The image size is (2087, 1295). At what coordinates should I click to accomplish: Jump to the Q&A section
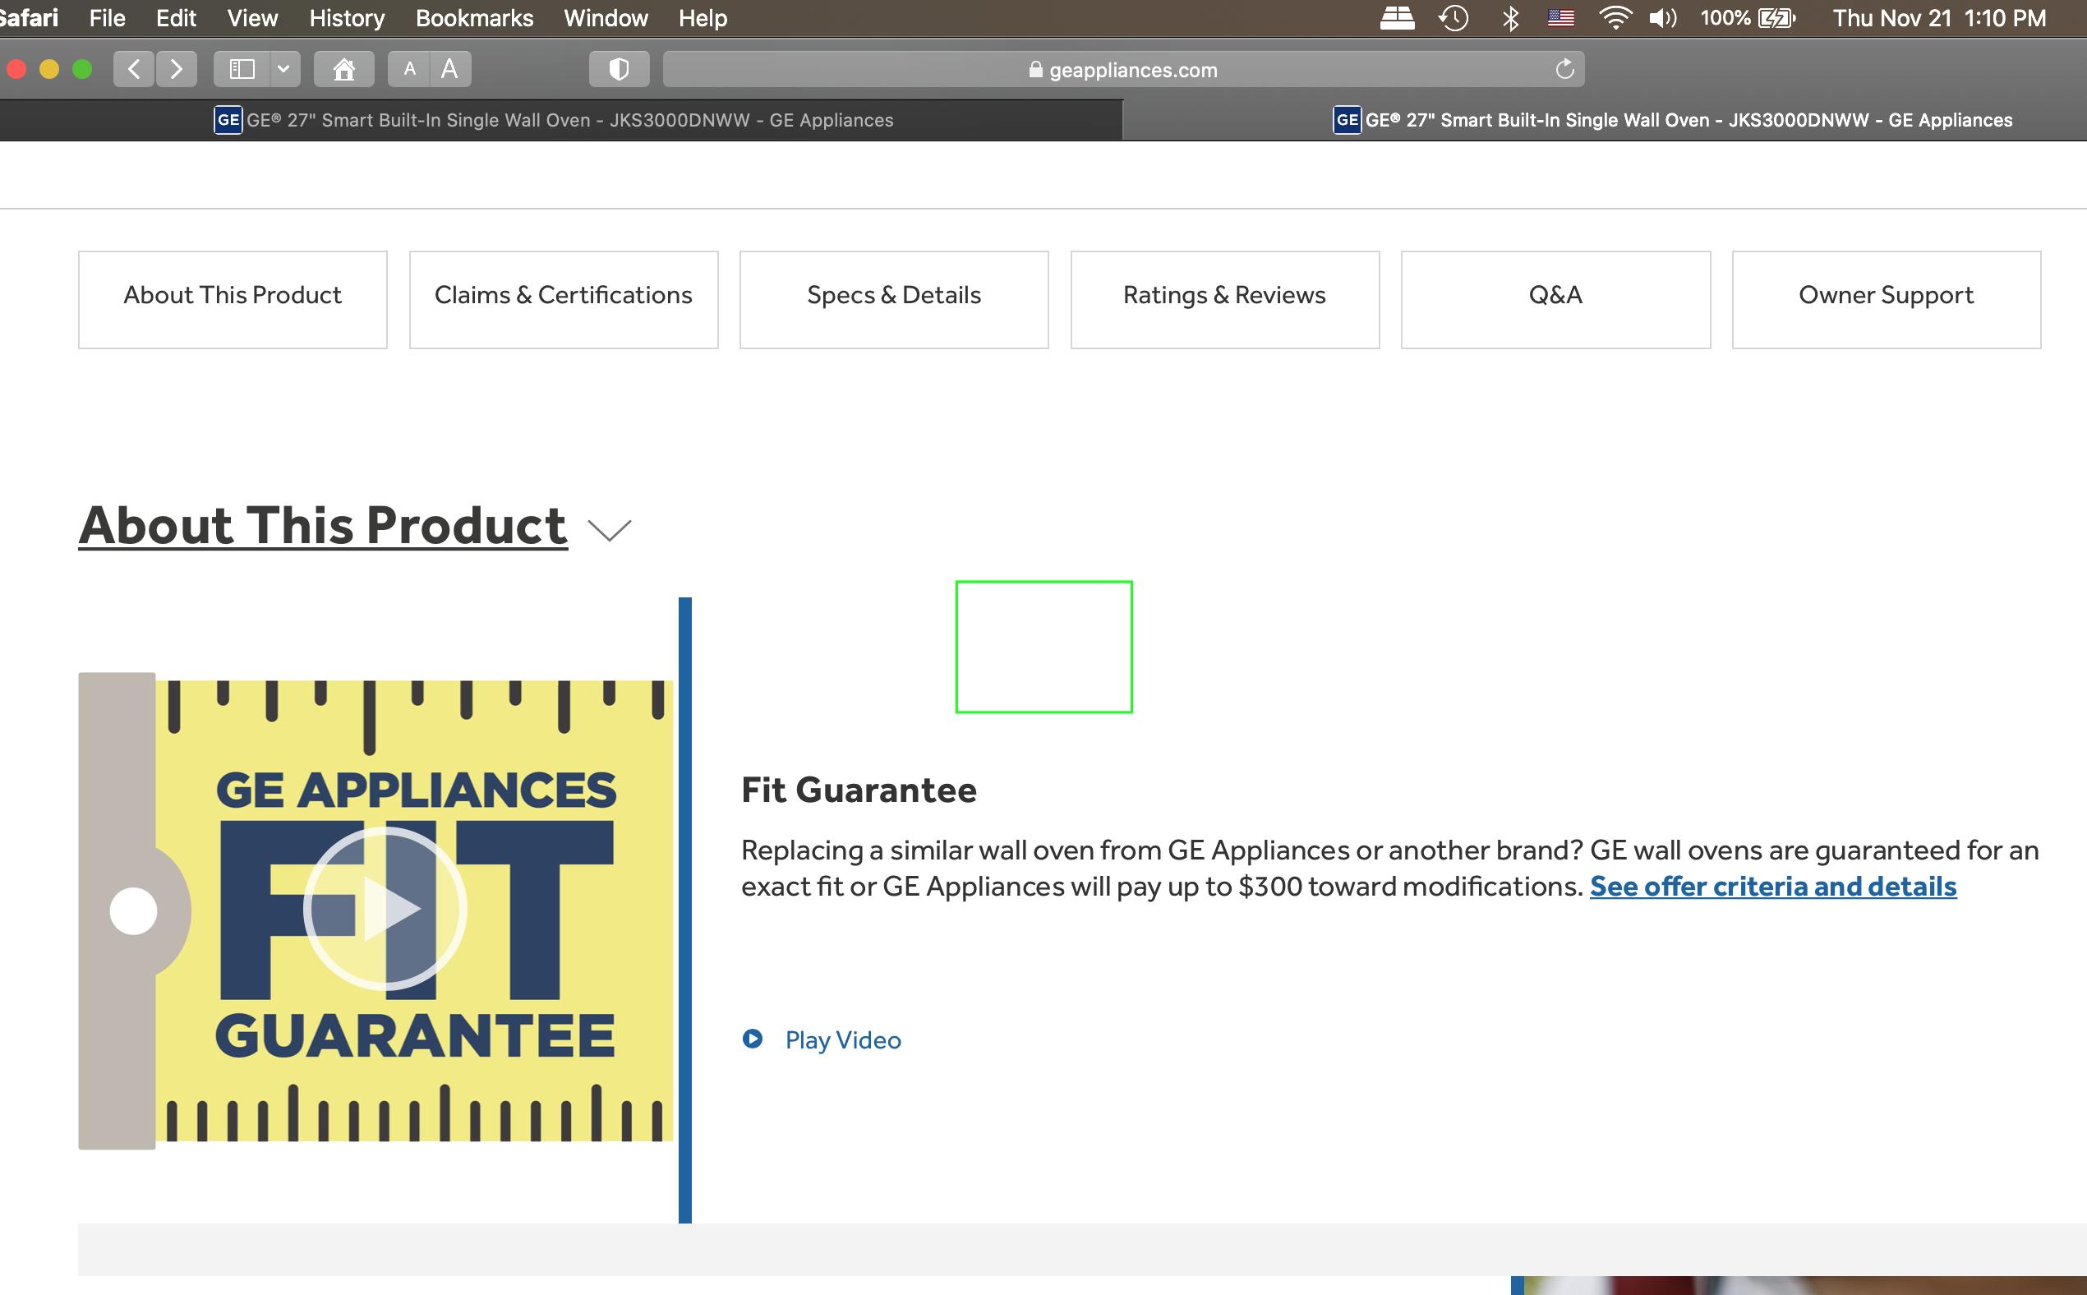(1555, 300)
